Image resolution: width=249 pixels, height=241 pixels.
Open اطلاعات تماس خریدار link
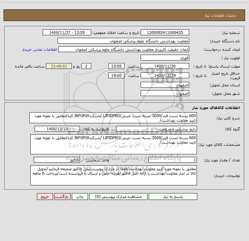point(39,49)
